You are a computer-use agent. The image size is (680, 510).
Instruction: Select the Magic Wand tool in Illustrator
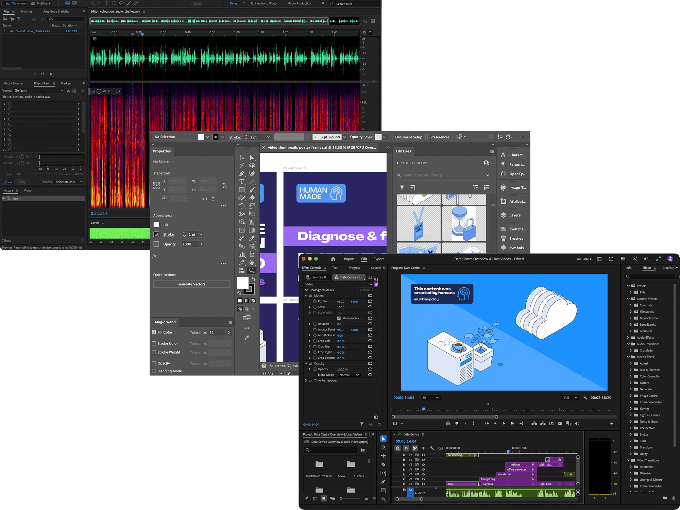pyautogui.click(x=242, y=166)
